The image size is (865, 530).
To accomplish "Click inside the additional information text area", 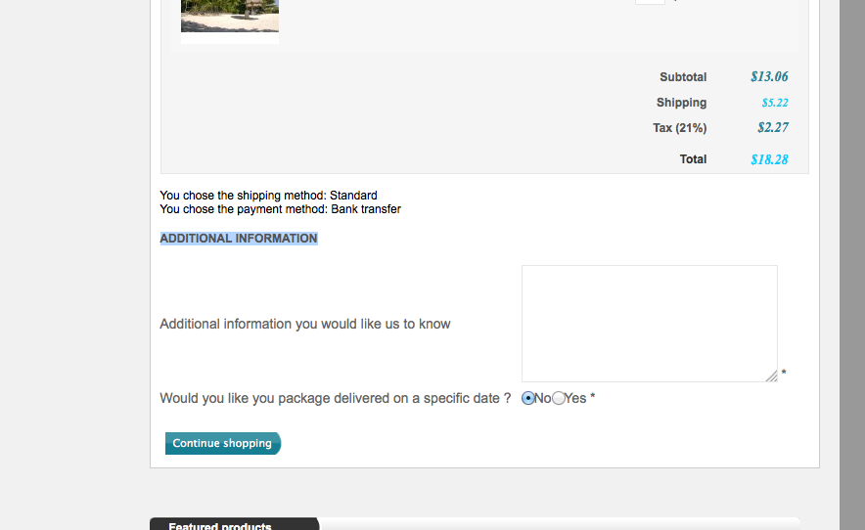I will pos(649,323).
